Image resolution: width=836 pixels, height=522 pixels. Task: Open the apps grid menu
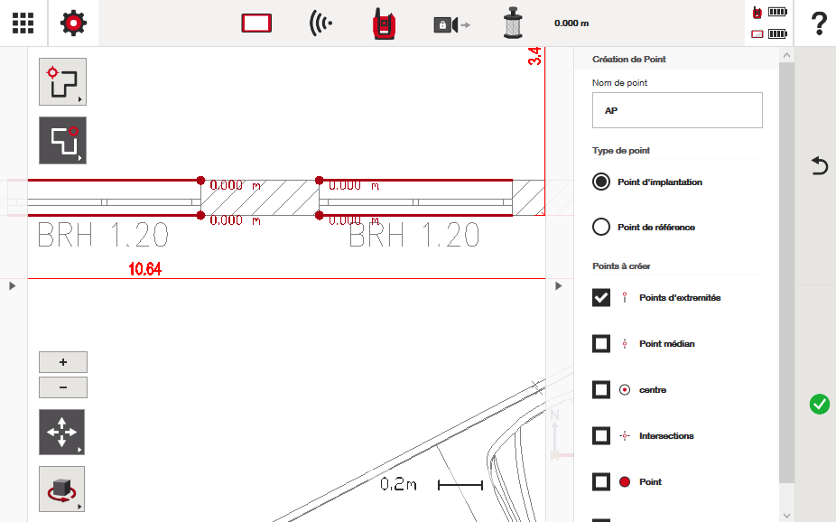tap(23, 23)
